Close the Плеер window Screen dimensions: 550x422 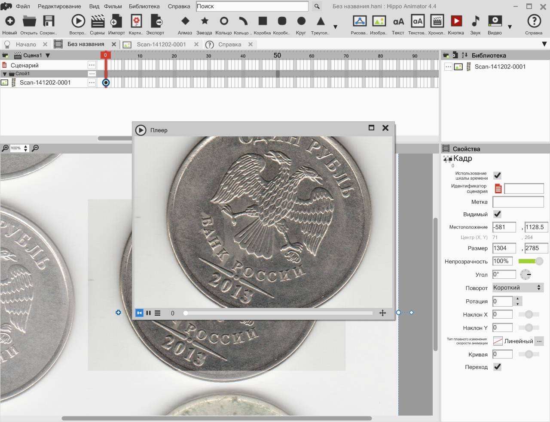coord(385,128)
